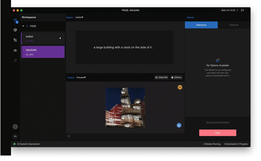
Task: Click the generated building image thumbnail
Action: click(125, 107)
